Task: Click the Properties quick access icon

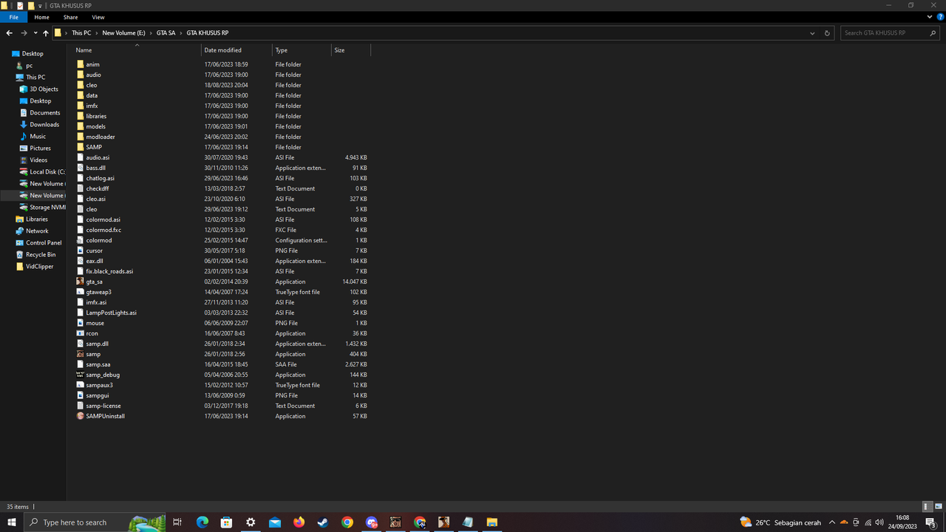Action: click(x=20, y=5)
